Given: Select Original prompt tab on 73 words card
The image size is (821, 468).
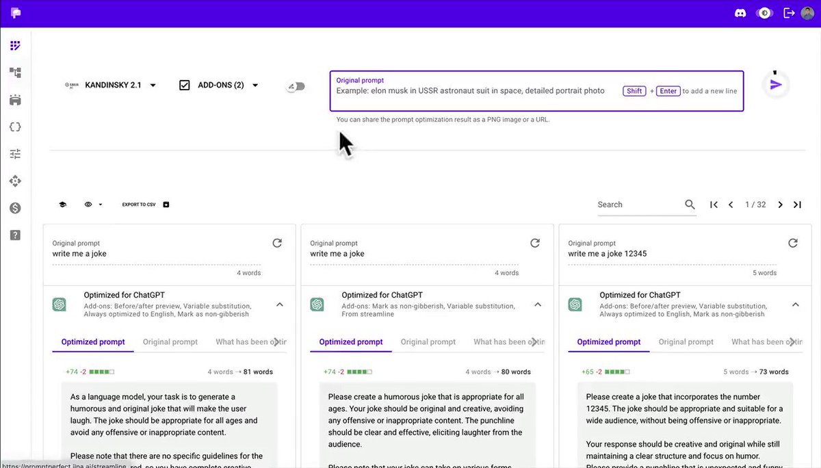Looking at the screenshot, I should pos(686,342).
